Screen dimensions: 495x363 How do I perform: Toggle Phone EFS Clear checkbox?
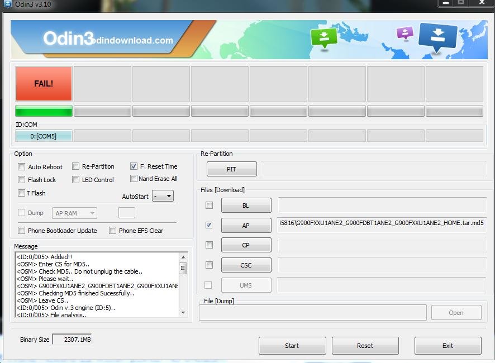(112, 231)
